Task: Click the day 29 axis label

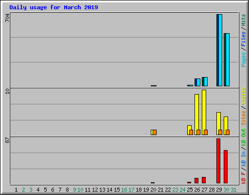Action: 219,190
